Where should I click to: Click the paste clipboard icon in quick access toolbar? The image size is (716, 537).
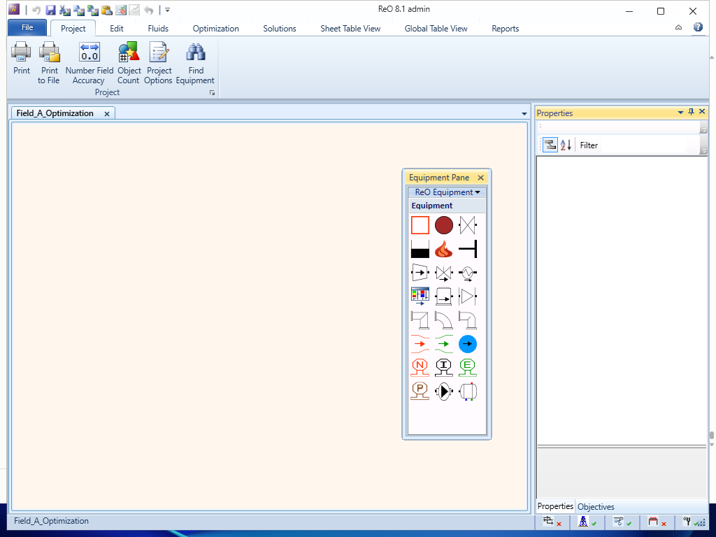click(107, 10)
